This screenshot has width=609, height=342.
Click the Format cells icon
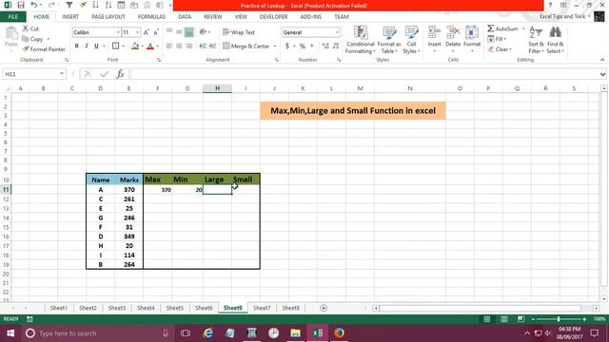pos(472,32)
